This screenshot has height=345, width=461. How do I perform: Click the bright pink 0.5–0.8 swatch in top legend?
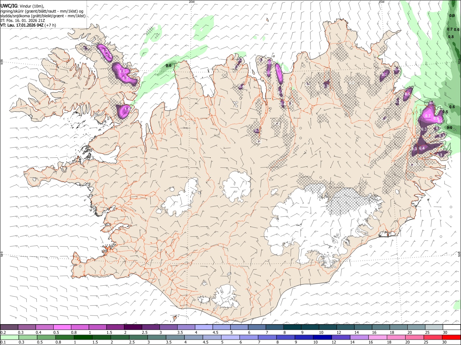(62, 327)
